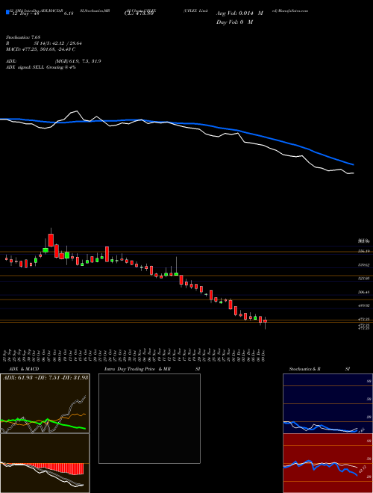Click the blue Stochastics chart panel
The width and height of the screenshot is (373, 493).
[x=327, y=403]
